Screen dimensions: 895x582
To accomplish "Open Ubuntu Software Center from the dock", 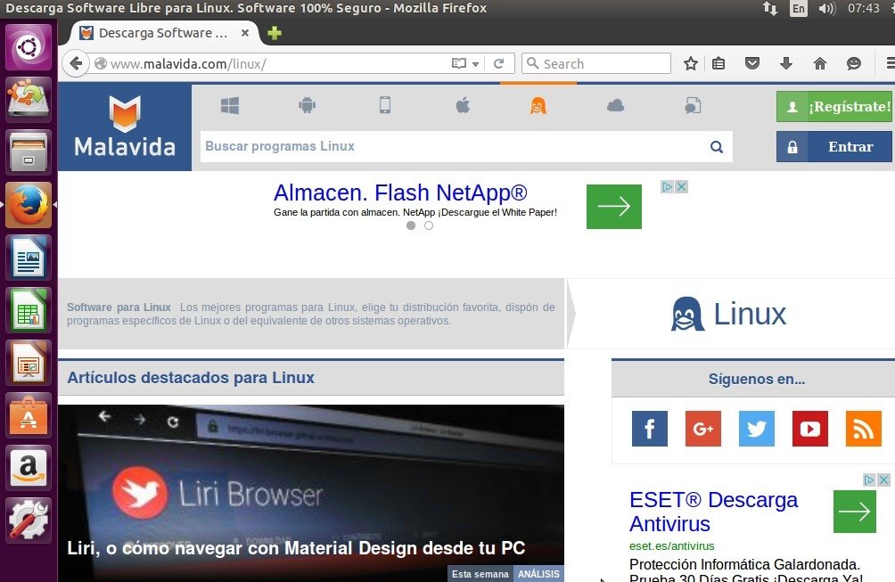I will (28, 416).
